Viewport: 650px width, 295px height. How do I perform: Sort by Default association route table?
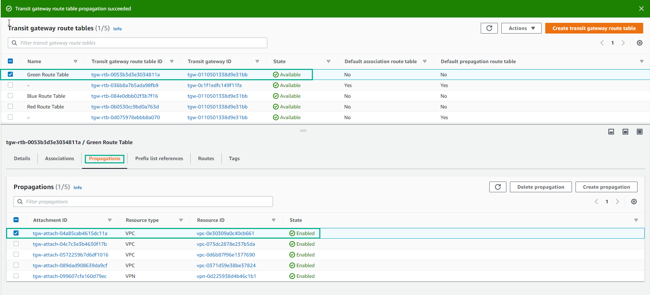pyautogui.click(x=425, y=61)
